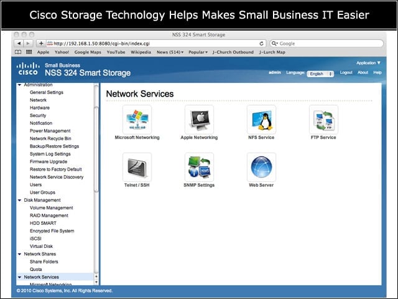398x299 pixels.
Task: Open the Google Maps bookmark
Action: [x=88, y=52]
